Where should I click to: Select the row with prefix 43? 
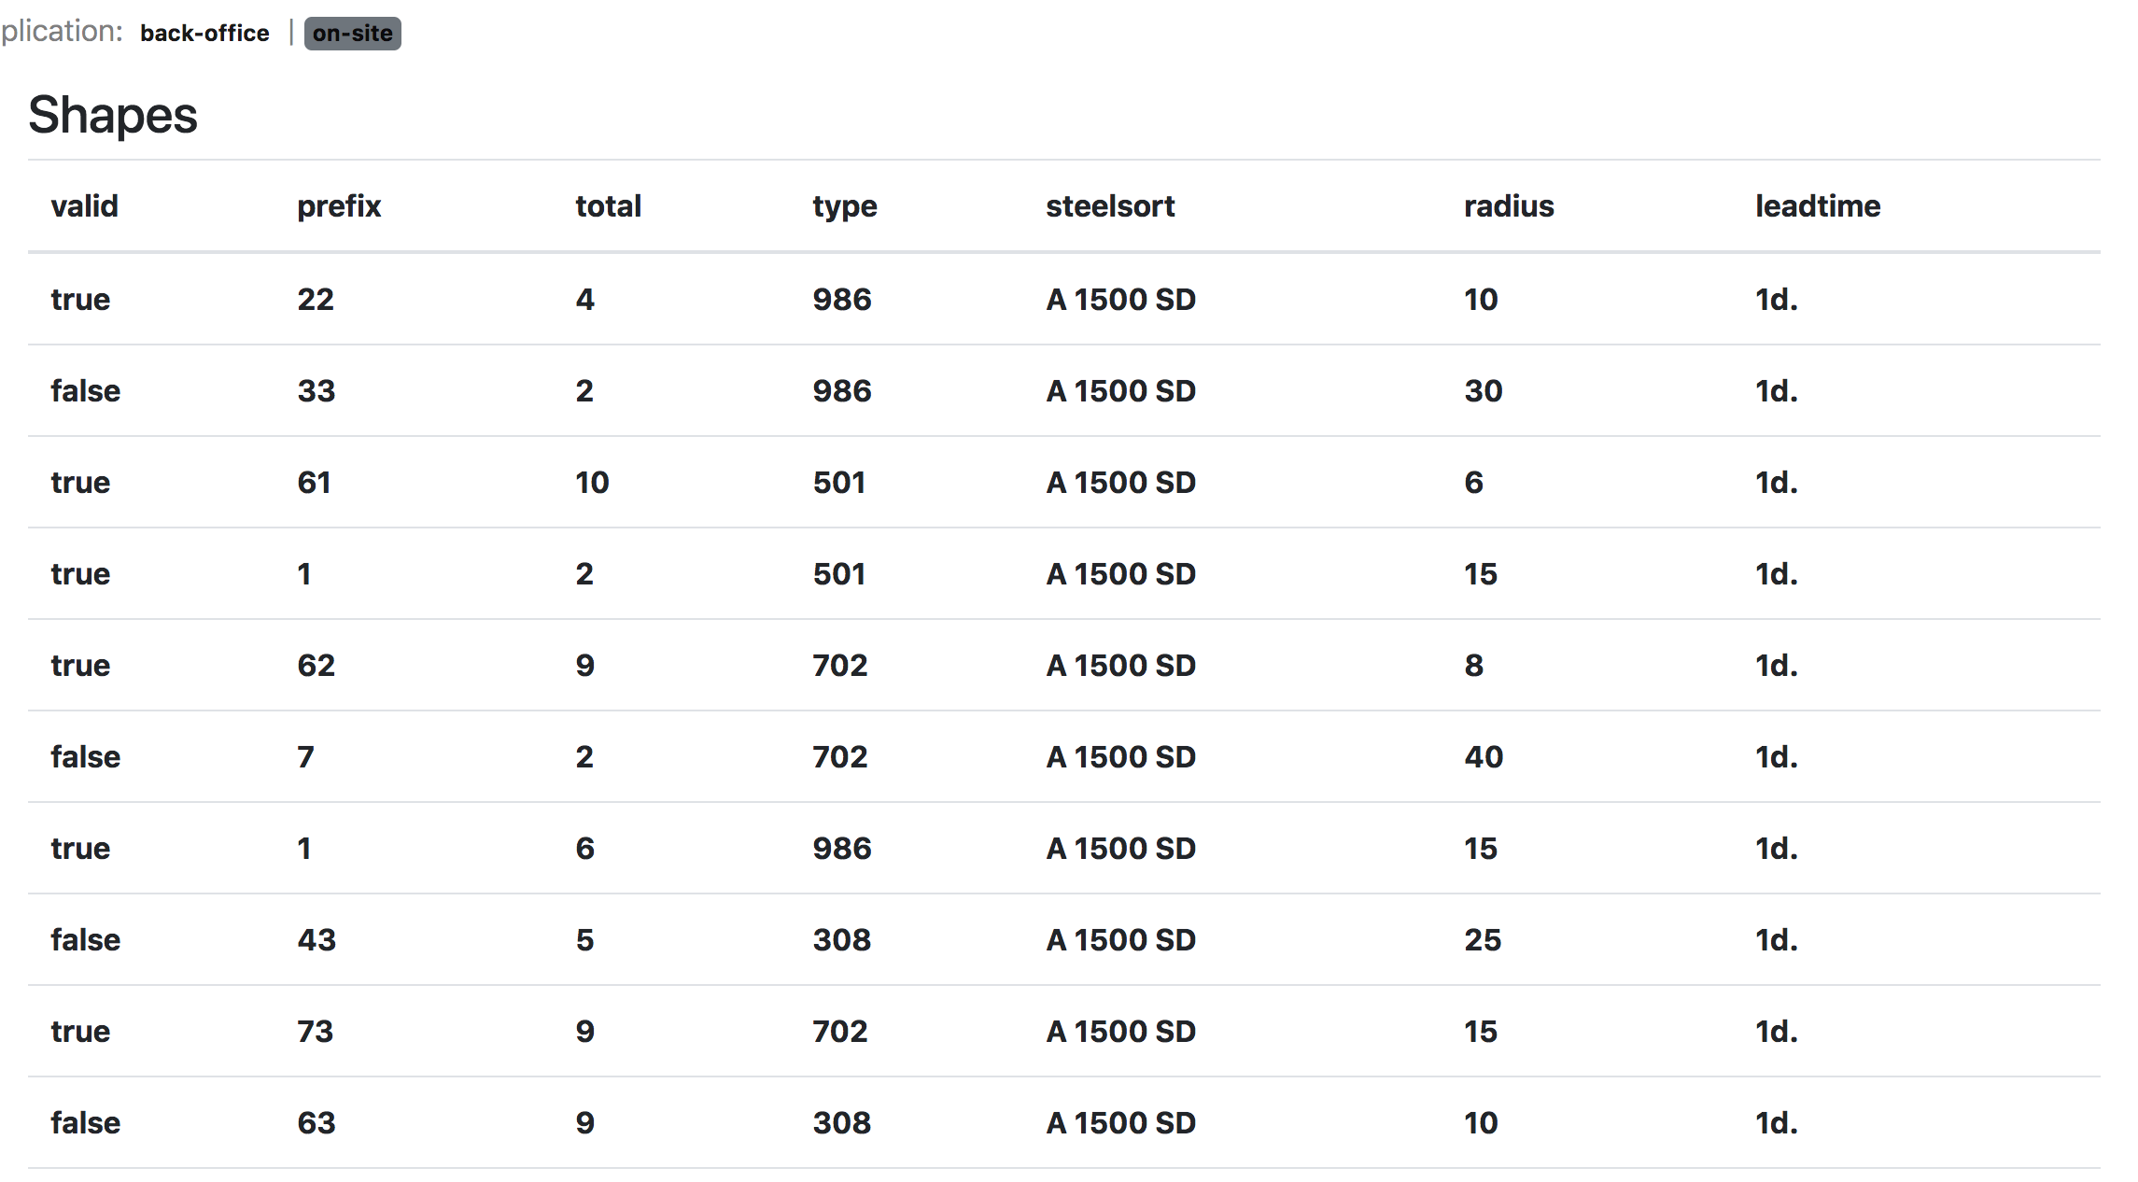[x=316, y=940]
